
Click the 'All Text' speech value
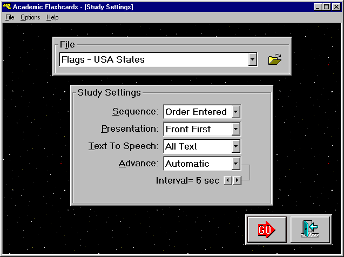(197, 146)
